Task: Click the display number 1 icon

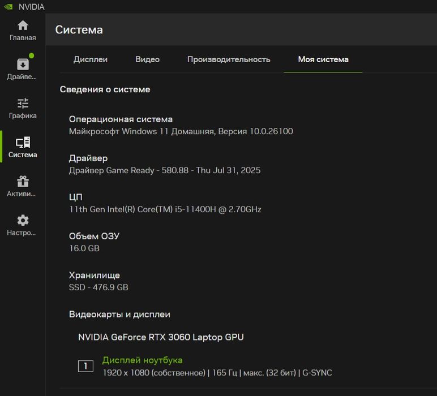Action: 85,366
